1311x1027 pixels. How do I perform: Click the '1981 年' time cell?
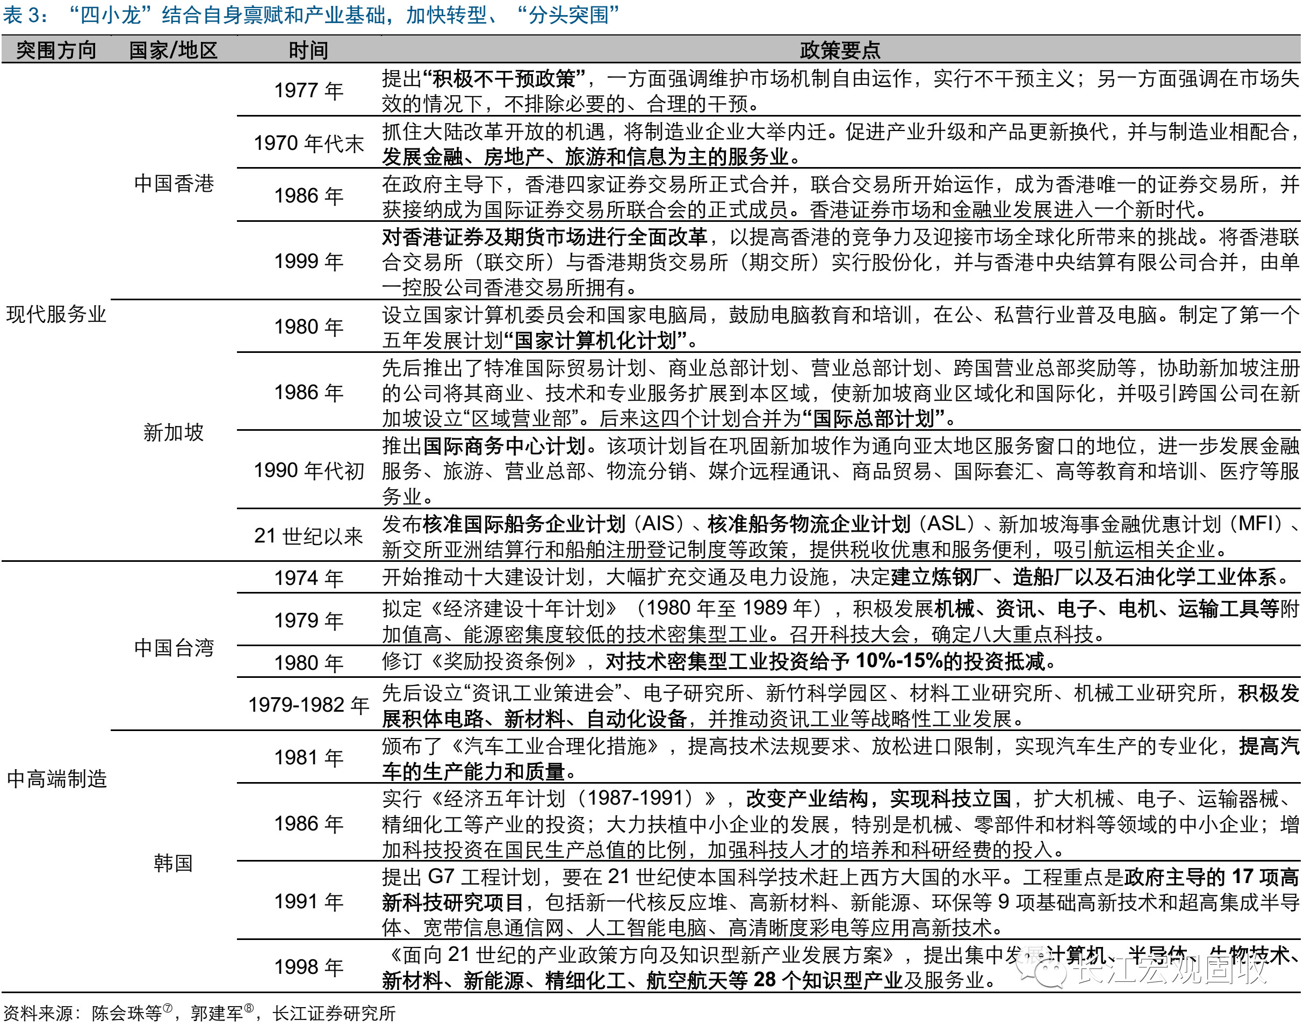[x=308, y=757]
